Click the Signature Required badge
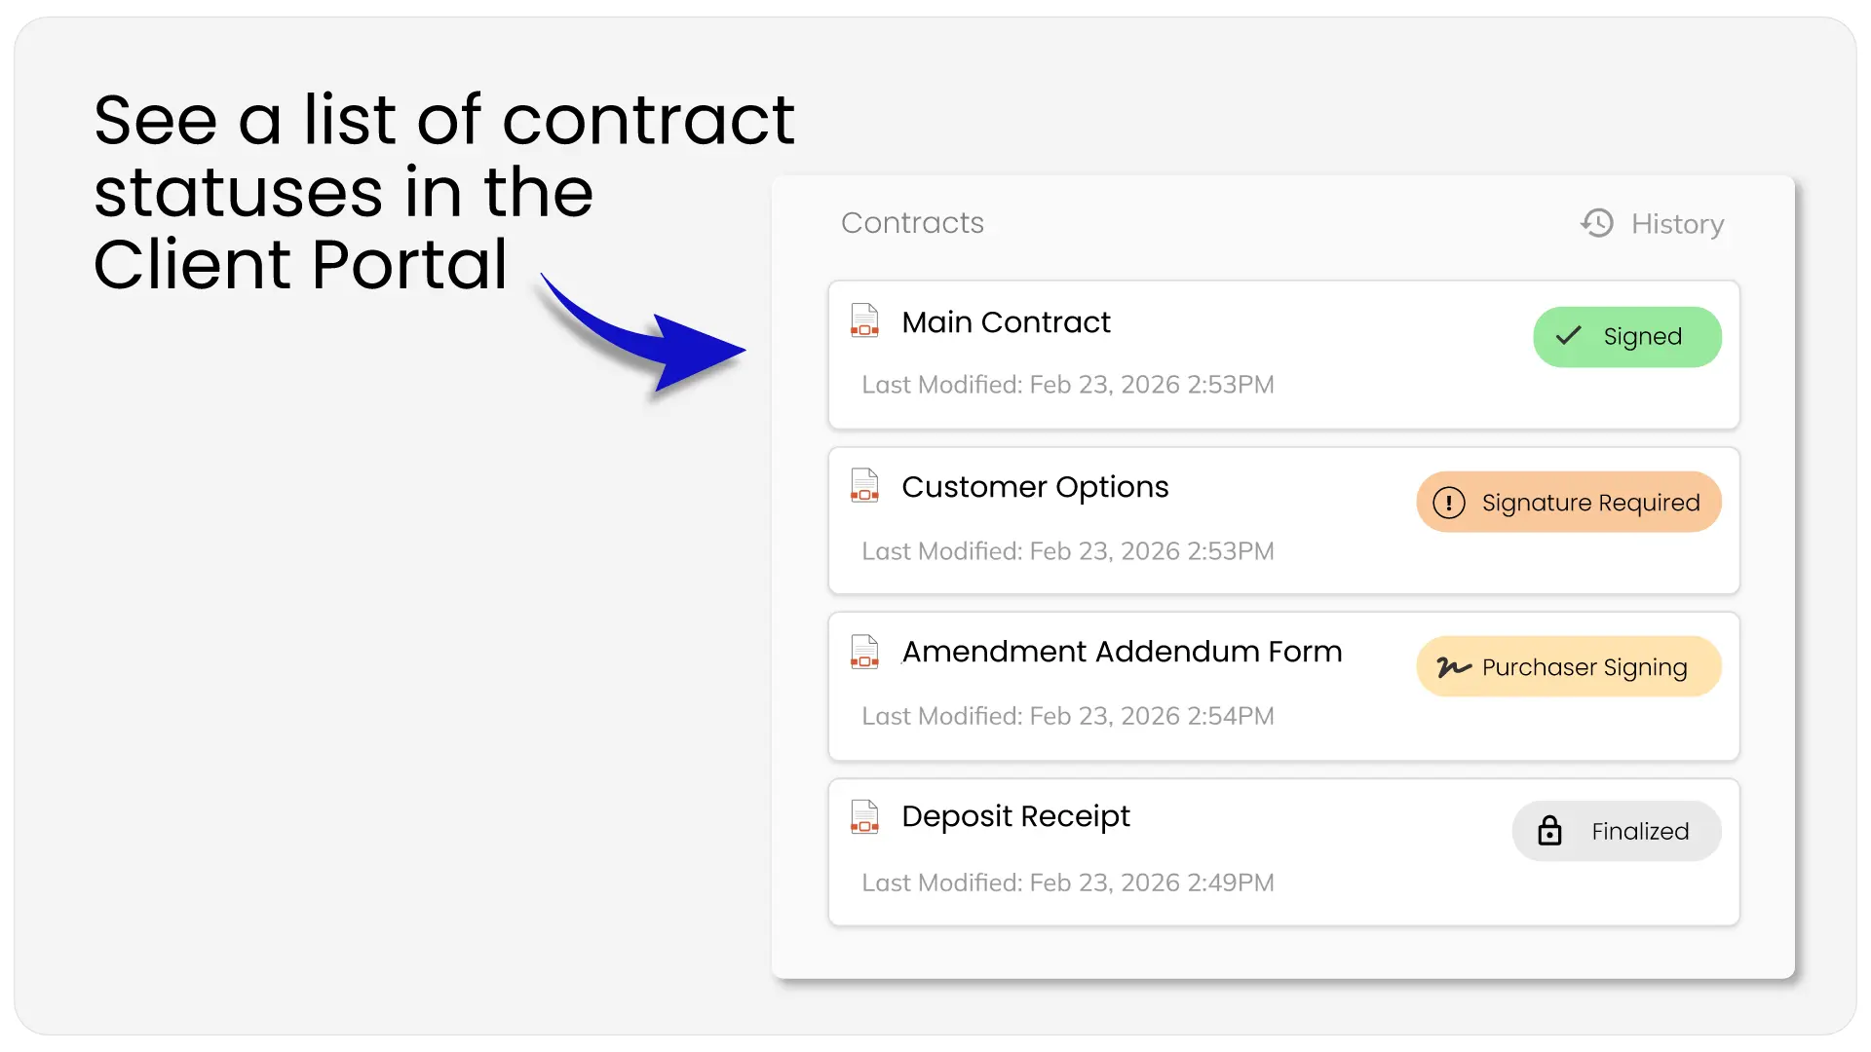 point(1568,503)
